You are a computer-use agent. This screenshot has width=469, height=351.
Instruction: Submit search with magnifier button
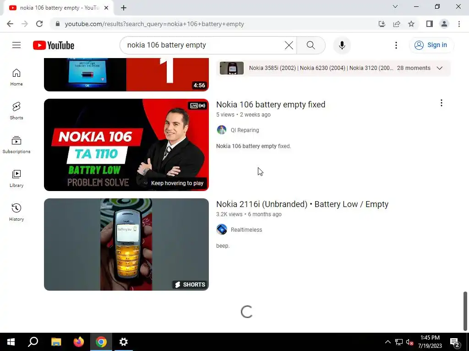coord(311,45)
